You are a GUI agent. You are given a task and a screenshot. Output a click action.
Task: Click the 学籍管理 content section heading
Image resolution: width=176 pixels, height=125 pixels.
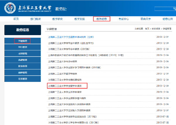pyautogui.click(x=52, y=29)
